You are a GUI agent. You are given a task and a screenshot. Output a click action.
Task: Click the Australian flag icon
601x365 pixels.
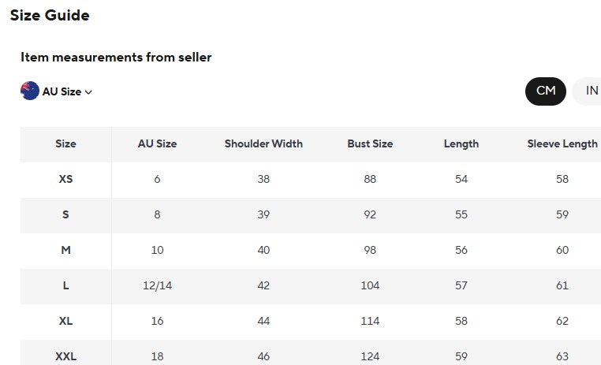point(30,91)
